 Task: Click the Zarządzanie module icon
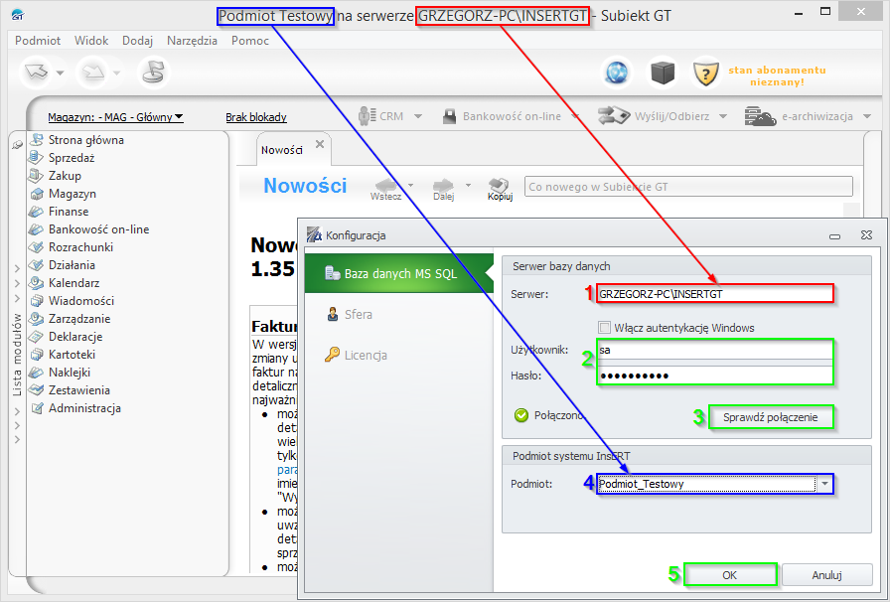[37, 319]
